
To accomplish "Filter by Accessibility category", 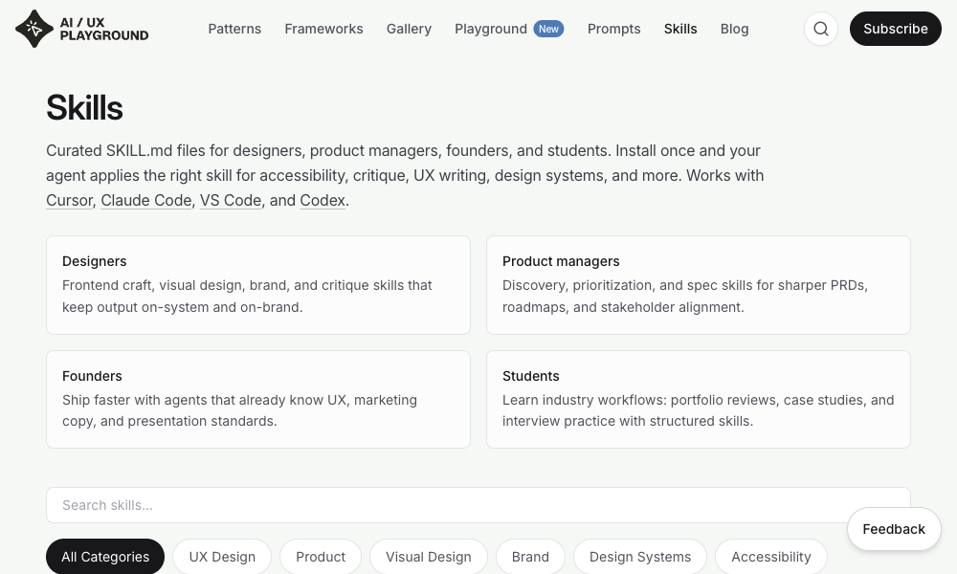I will pos(770,557).
